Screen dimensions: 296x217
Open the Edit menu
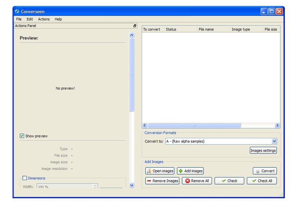tap(30, 19)
